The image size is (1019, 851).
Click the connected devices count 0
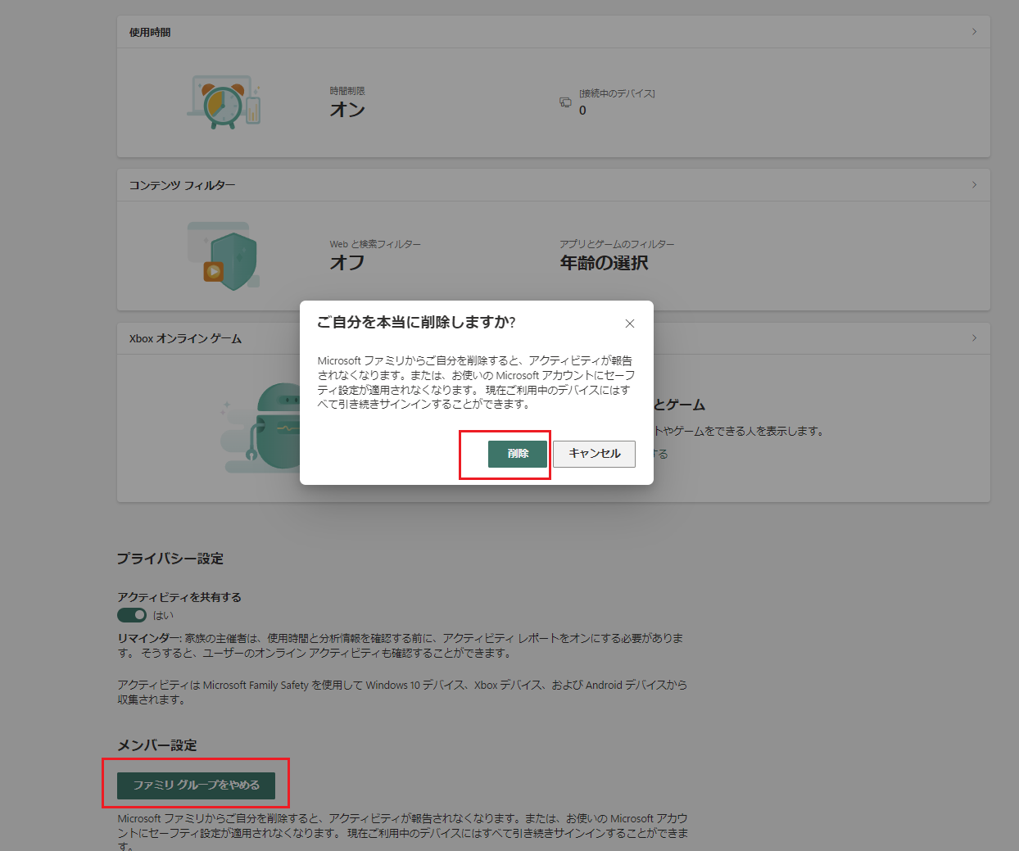[582, 111]
